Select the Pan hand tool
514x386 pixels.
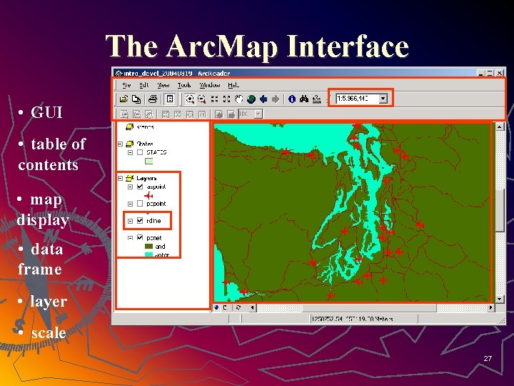point(239,99)
